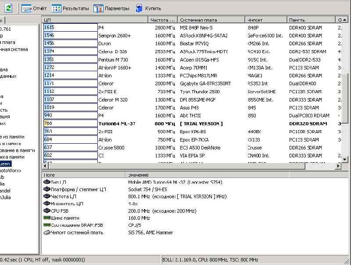Click the results list scroll down arrow
The width and height of the screenshot is (351, 265).
345,160
